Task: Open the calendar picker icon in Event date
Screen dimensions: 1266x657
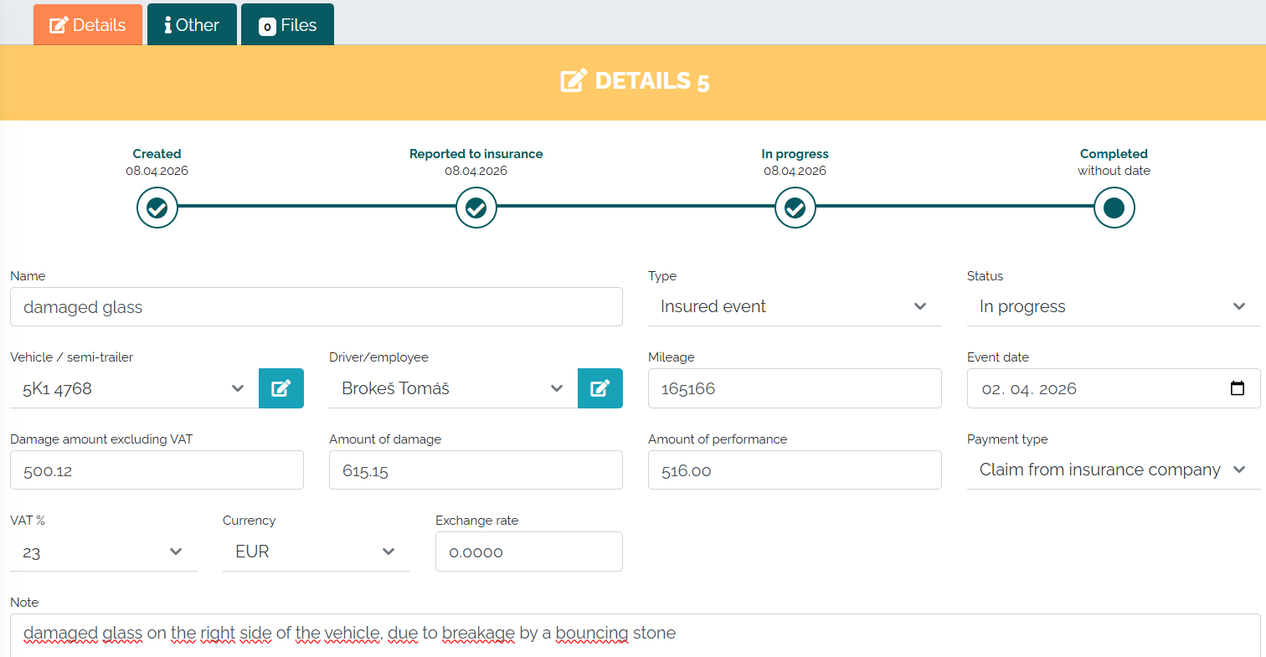Action: (x=1238, y=388)
